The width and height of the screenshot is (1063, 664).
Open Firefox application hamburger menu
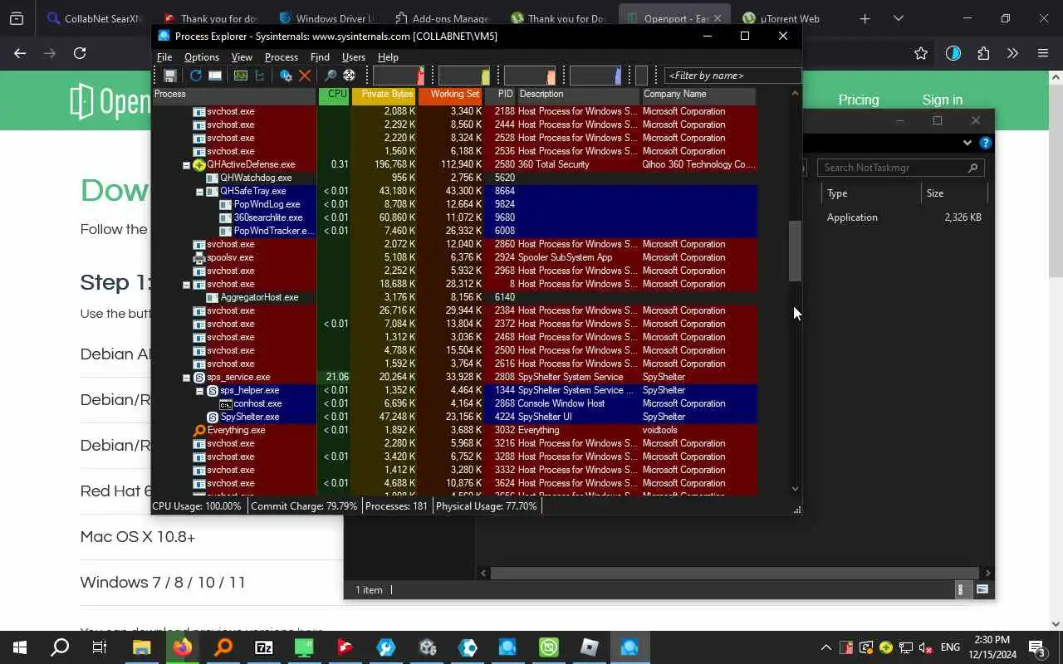pyautogui.click(x=1043, y=53)
